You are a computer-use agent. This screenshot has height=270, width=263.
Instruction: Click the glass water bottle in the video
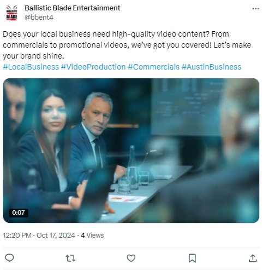tap(133, 167)
